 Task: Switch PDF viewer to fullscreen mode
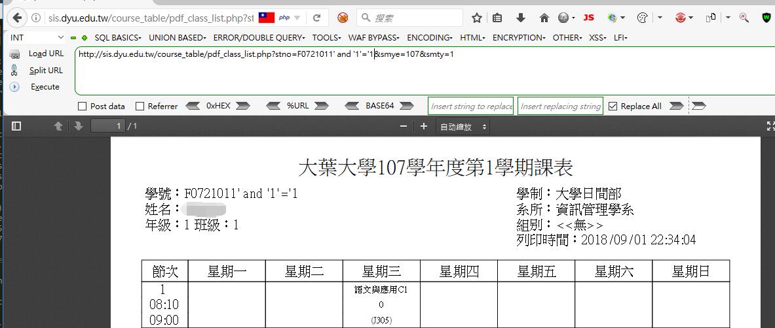click(770, 126)
